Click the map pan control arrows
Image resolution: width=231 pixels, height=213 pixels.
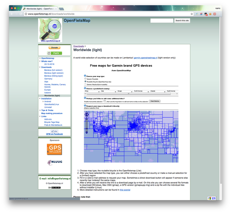click(x=86, y=114)
